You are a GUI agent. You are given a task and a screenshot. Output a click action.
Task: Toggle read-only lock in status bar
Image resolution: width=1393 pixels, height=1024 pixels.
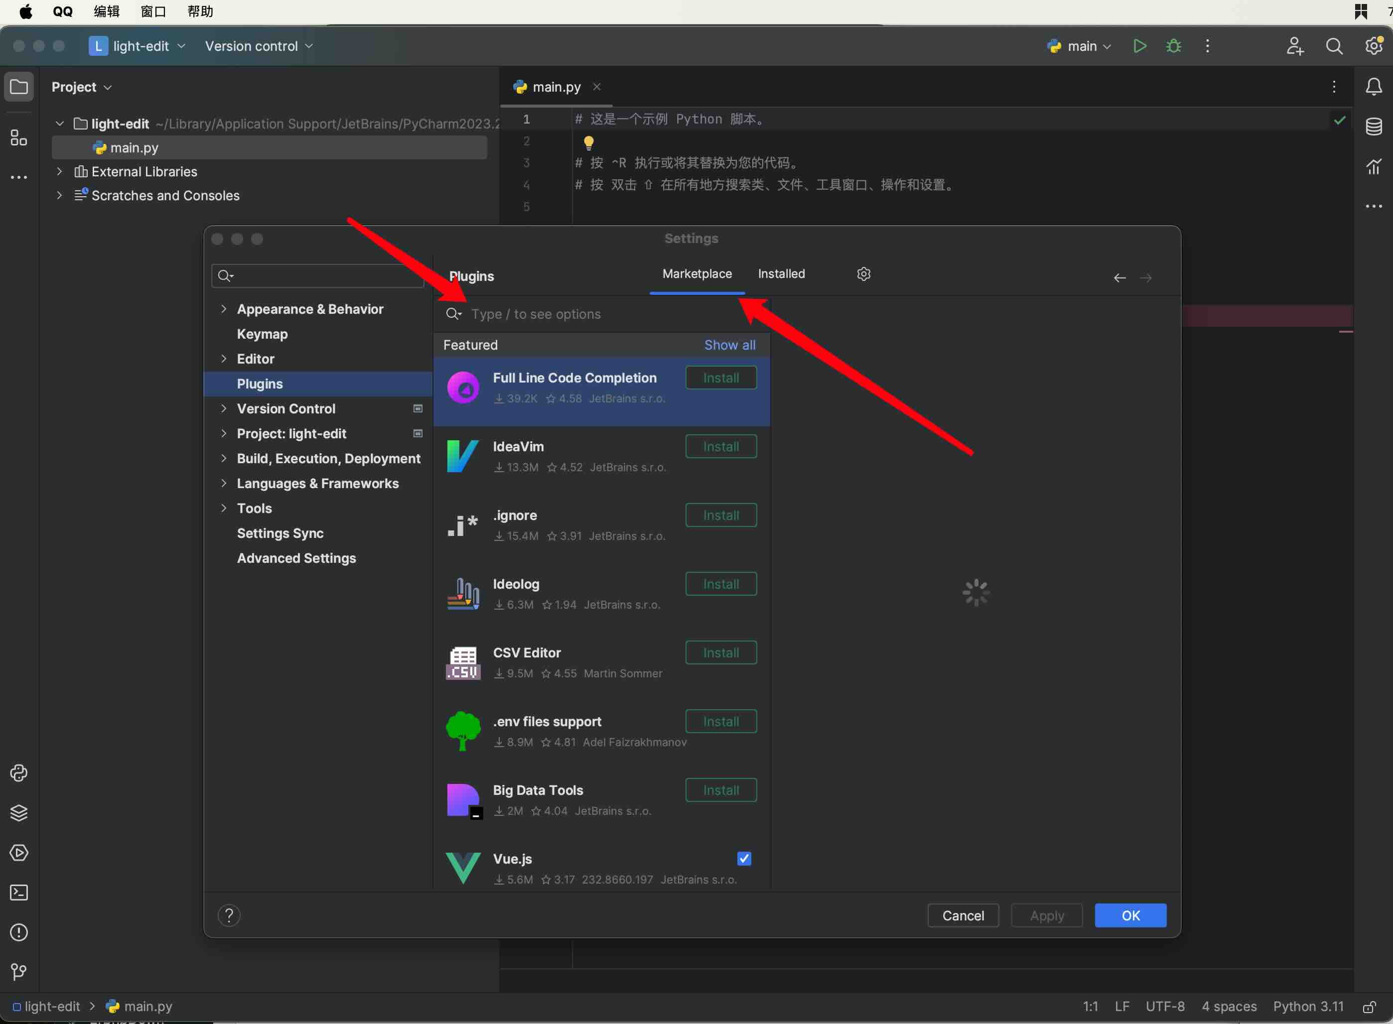[1370, 1007]
